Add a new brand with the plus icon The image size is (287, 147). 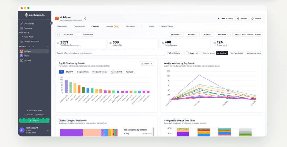tap(33, 47)
